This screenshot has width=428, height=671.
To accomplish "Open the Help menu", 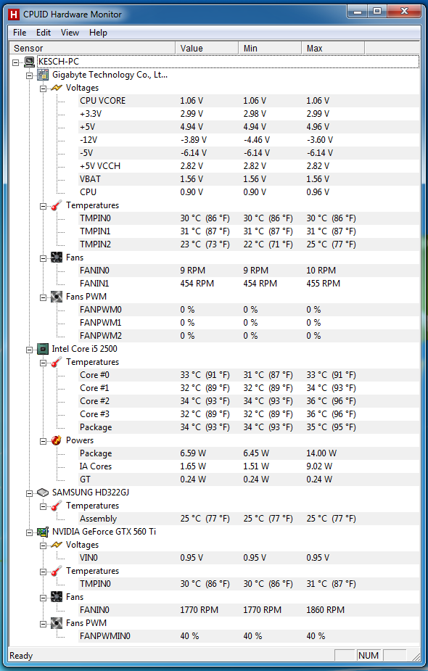I will [98, 33].
